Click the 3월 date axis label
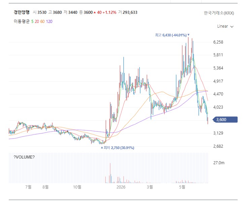Screen dimensions: 244x201 coord(150,187)
